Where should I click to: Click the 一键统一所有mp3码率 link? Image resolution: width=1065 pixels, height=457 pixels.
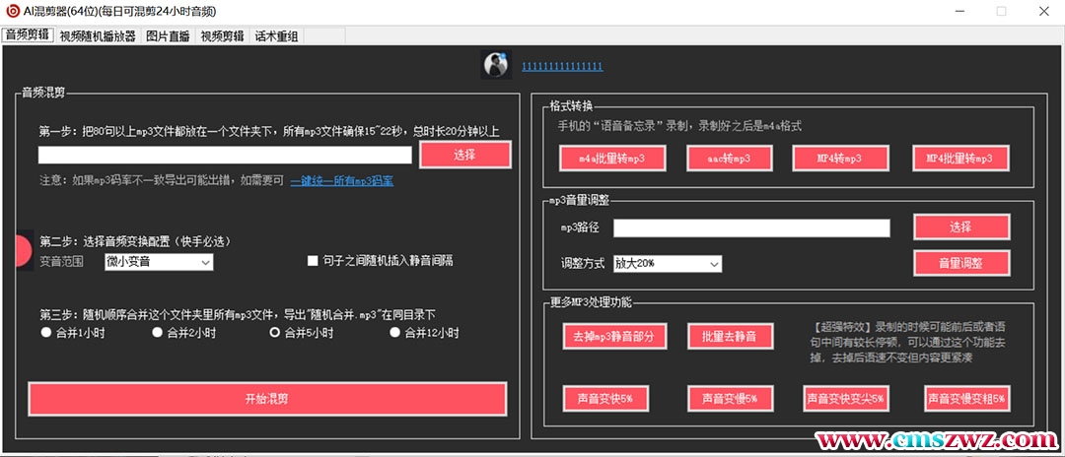[342, 181]
